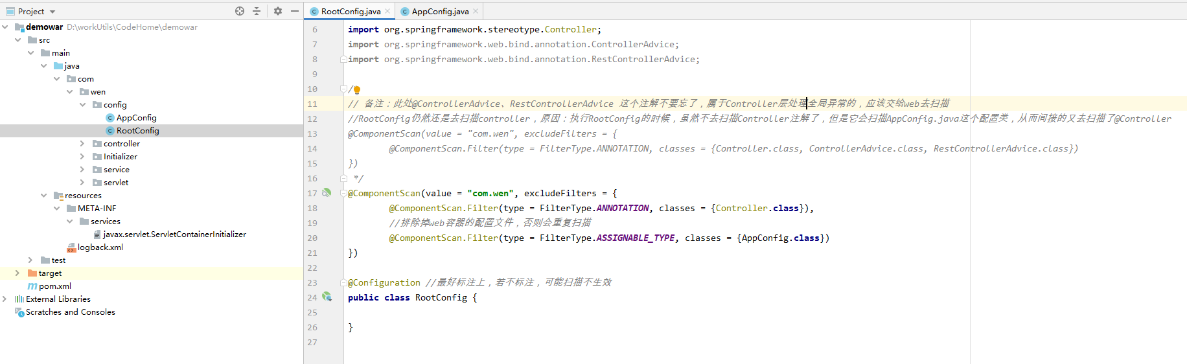
Task: Collapse the services folder node
Action: click(x=70, y=222)
